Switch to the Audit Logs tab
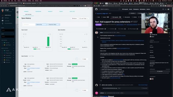 tap(72, 11)
